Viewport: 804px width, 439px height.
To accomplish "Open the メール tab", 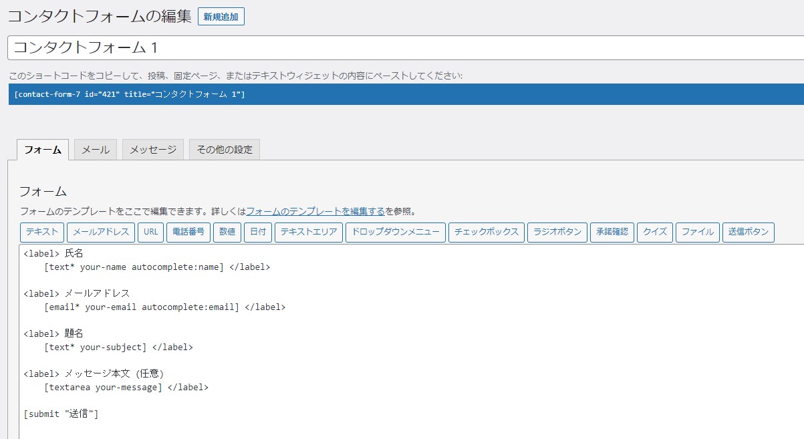I will click(96, 150).
